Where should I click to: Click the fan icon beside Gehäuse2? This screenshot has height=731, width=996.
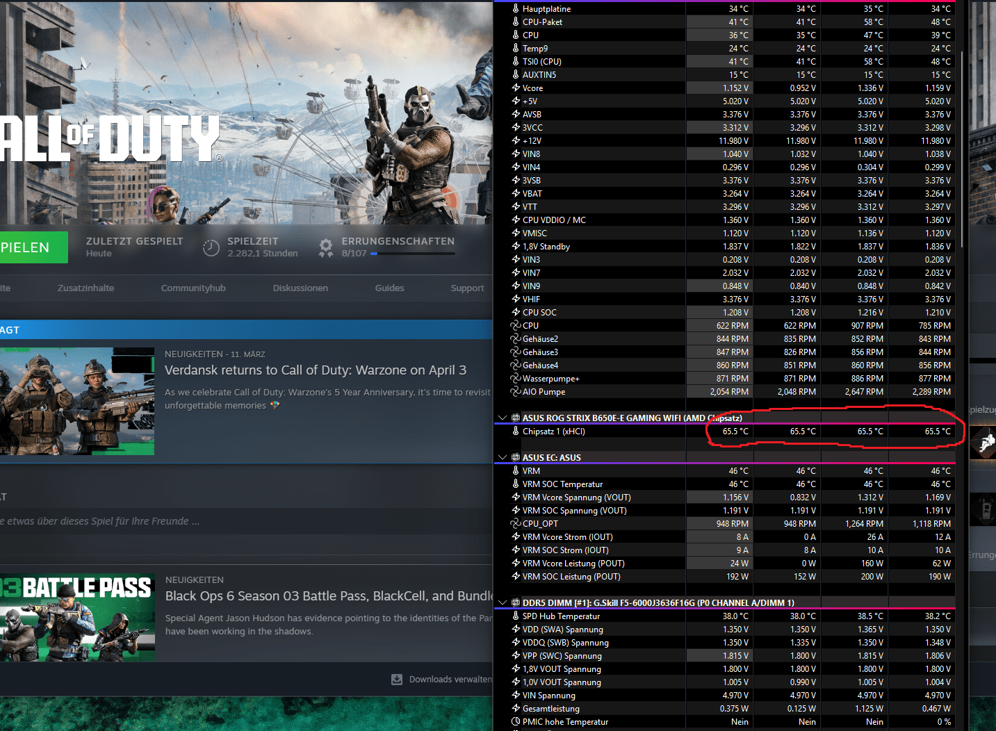(516, 339)
